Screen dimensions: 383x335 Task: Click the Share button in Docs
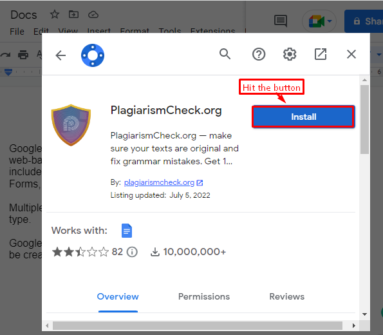pyautogui.click(x=364, y=21)
